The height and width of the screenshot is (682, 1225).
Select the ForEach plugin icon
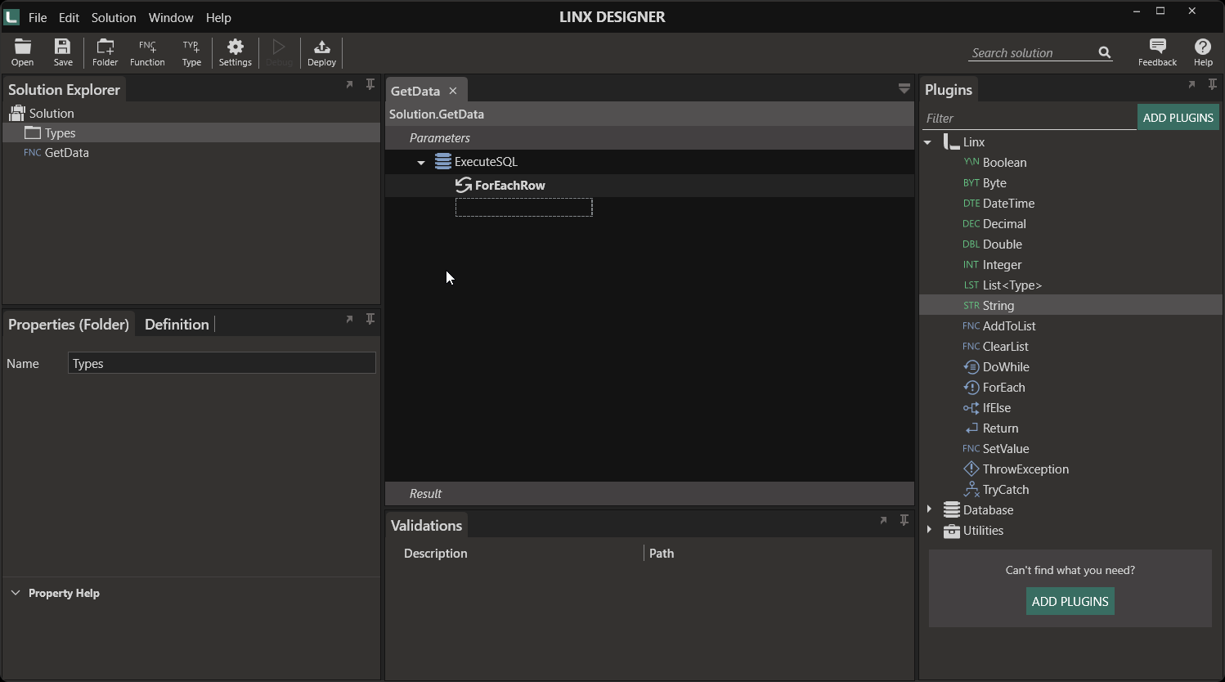[971, 387]
